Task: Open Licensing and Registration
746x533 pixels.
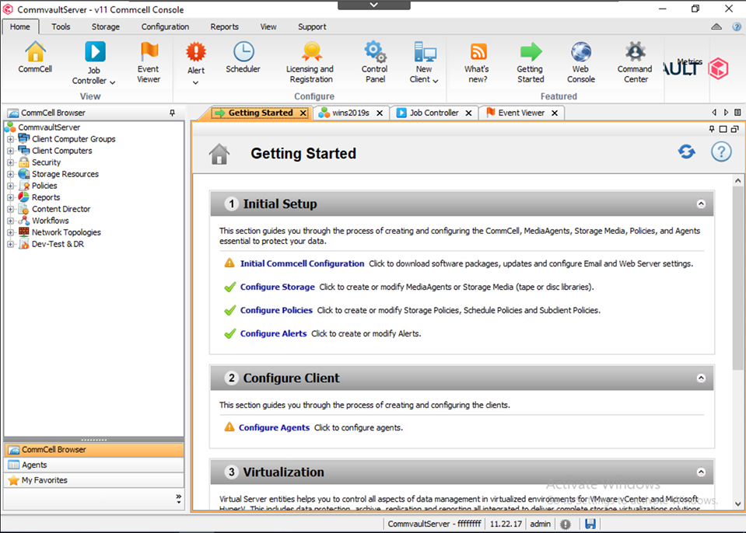Action: click(x=310, y=61)
